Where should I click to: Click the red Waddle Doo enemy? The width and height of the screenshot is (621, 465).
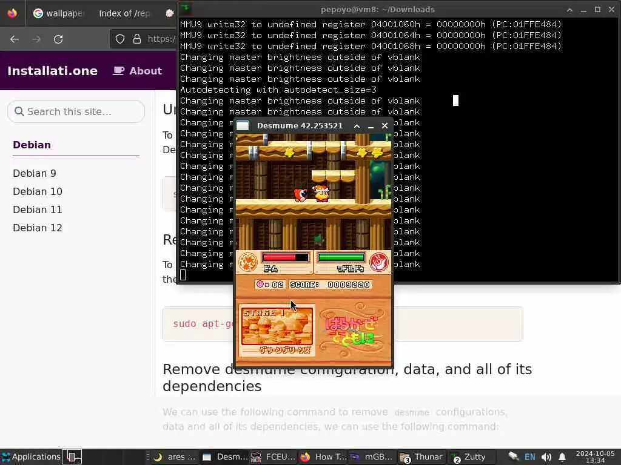pos(301,194)
